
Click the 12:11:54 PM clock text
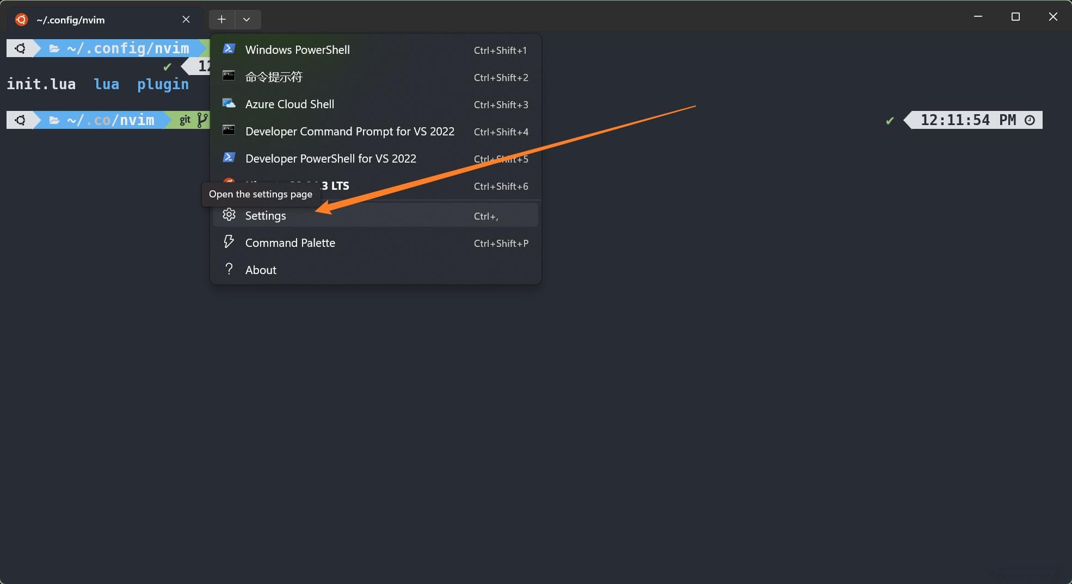tap(968, 120)
